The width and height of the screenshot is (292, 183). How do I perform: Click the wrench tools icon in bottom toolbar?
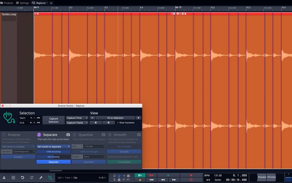[x=41, y=177]
